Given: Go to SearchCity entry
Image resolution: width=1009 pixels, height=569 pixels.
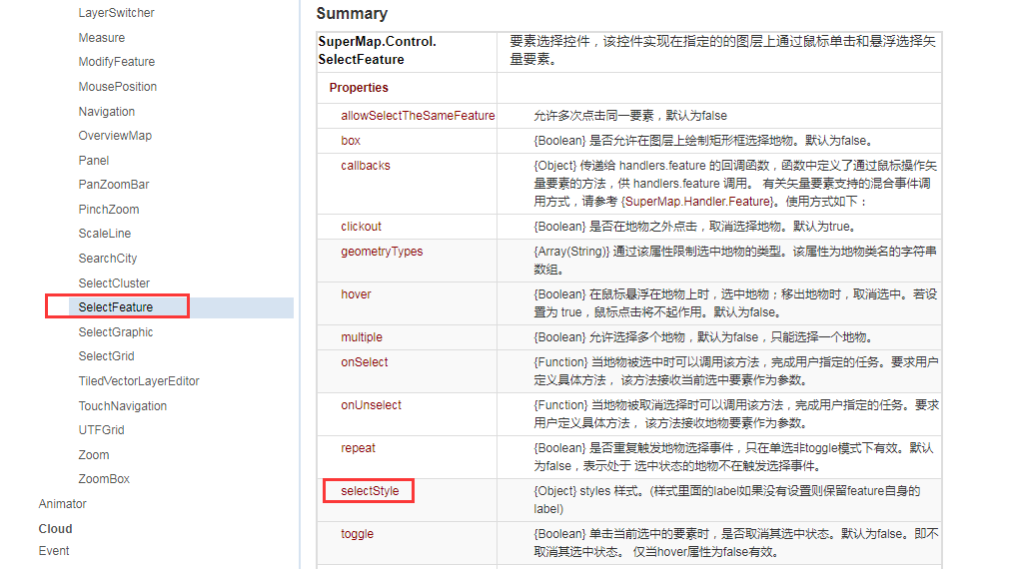Looking at the screenshot, I should click(x=108, y=259).
